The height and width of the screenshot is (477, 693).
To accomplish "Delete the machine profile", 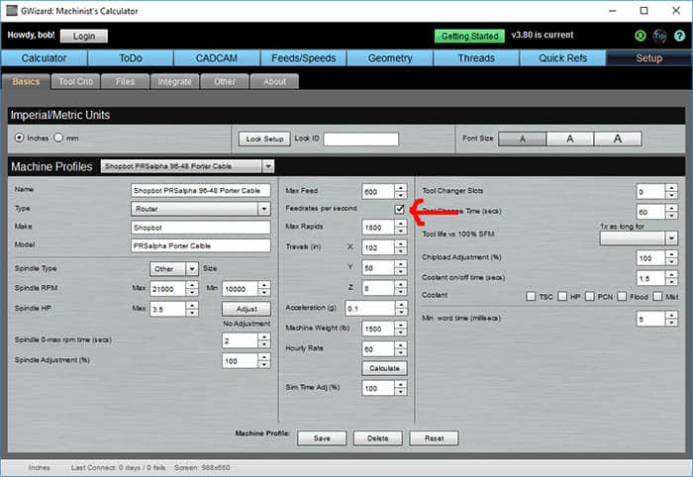I will pos(378,438).
